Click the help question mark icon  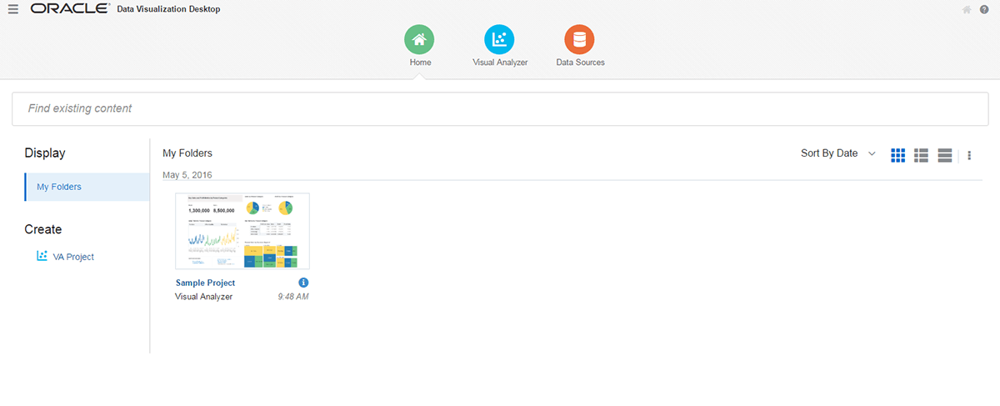984,10
